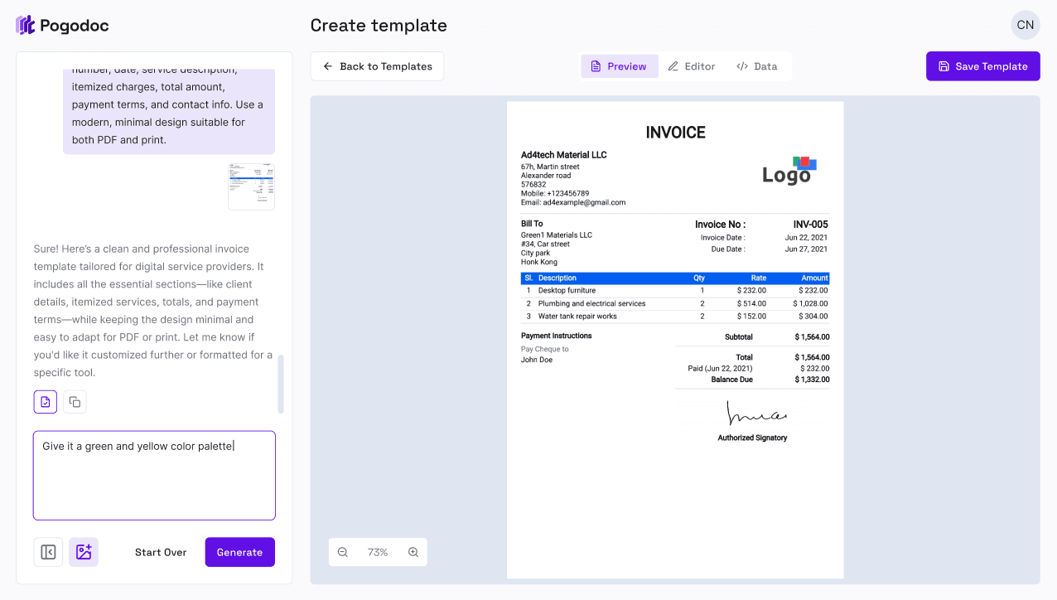
Task: Click the zoom out magnifier icon
Action: 342,551
